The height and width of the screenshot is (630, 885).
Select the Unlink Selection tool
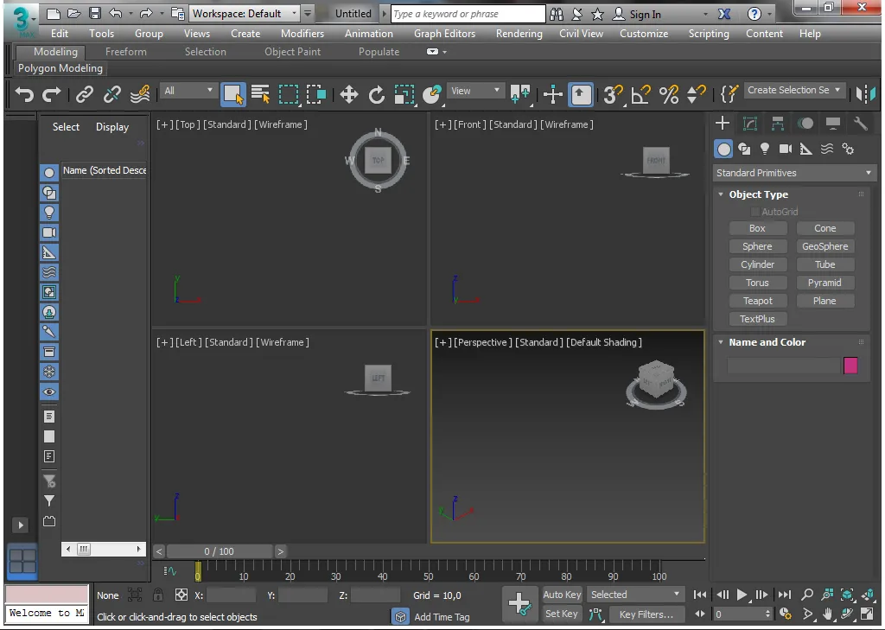111,93
